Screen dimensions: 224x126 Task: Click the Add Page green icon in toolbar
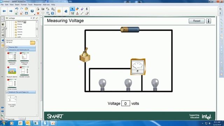click(x=16, y=13)
